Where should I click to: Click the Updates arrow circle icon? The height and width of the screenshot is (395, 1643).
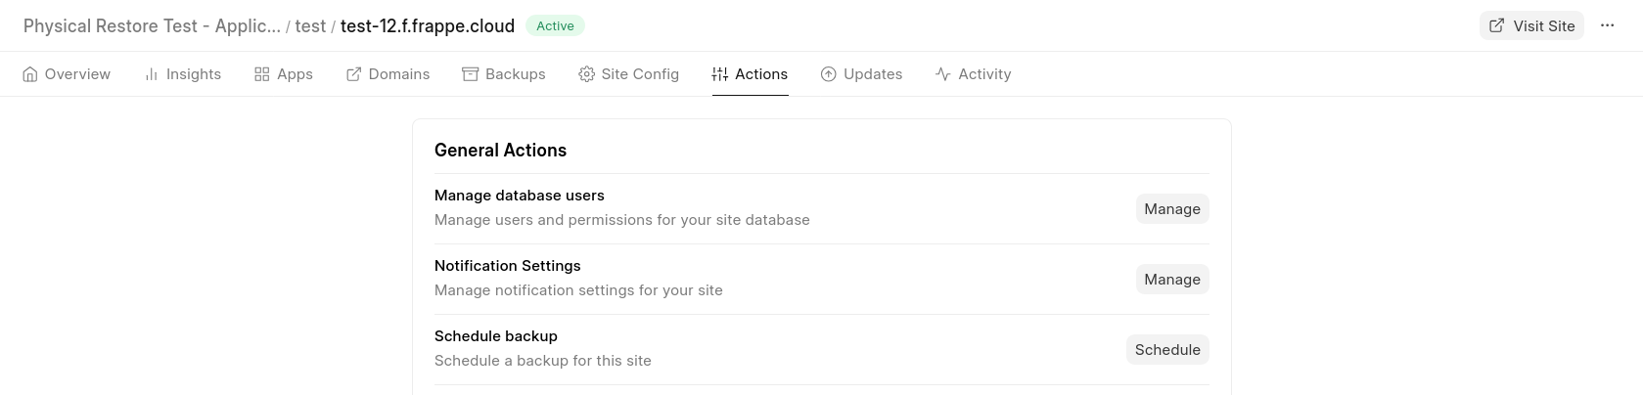coord(829,74)
